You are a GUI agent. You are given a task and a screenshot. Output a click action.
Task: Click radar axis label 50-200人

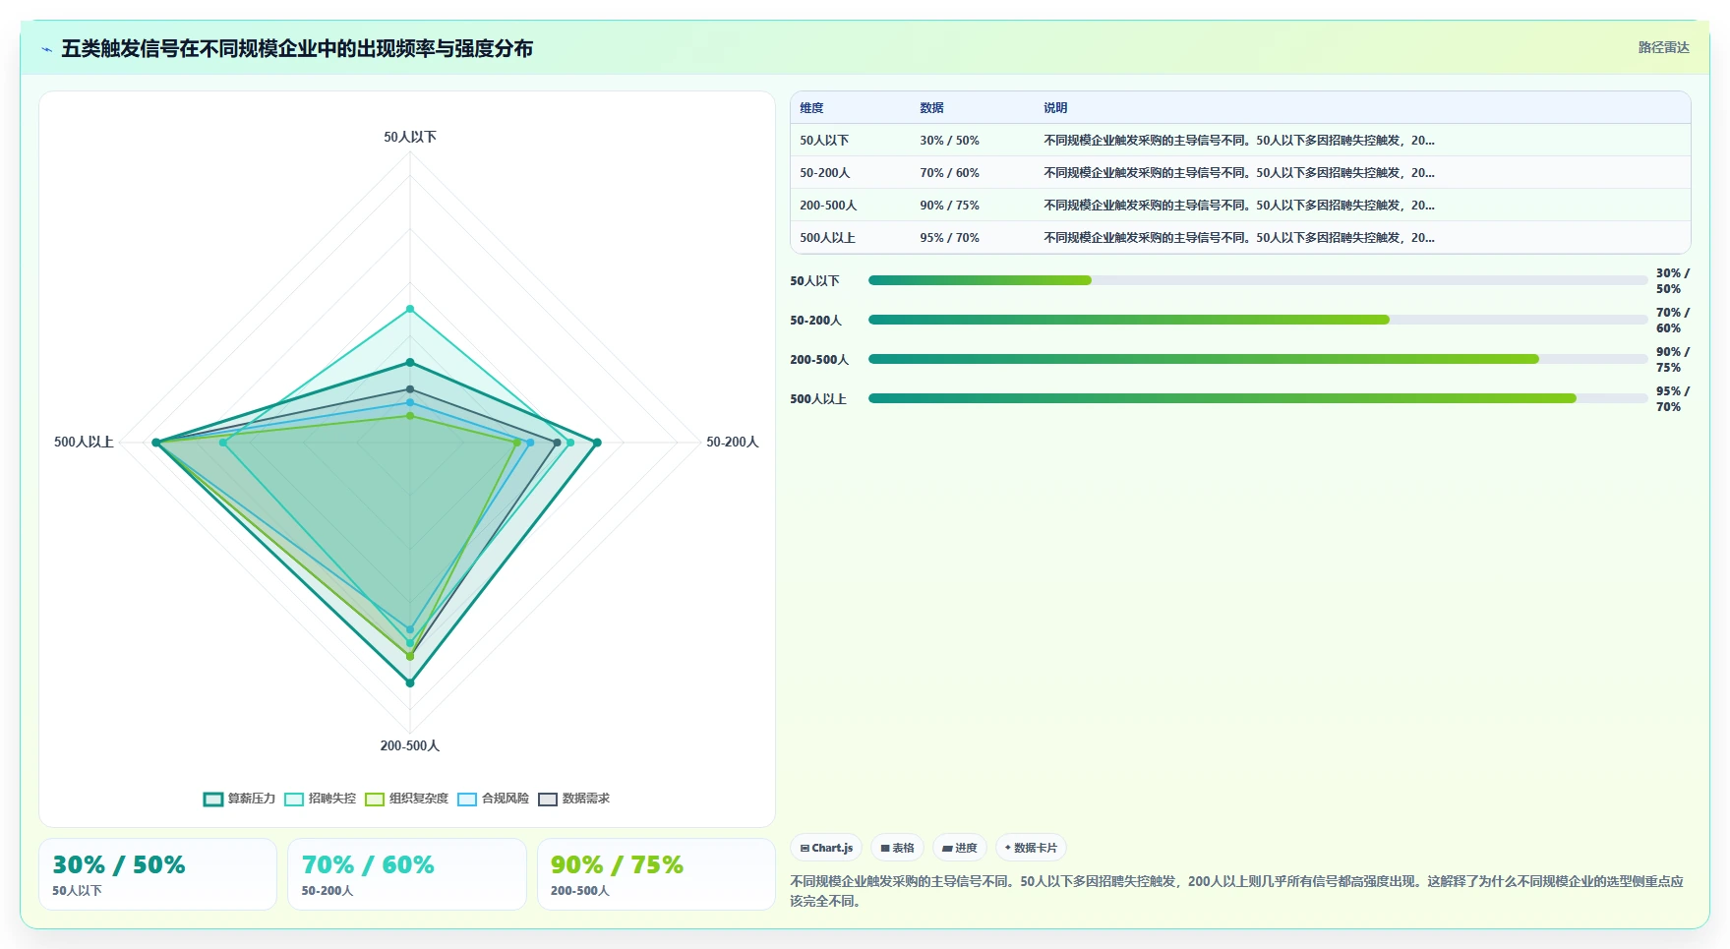733,443
